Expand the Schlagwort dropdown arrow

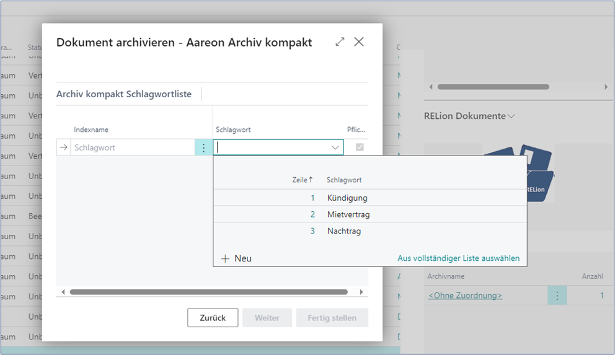tap(335, 147)
